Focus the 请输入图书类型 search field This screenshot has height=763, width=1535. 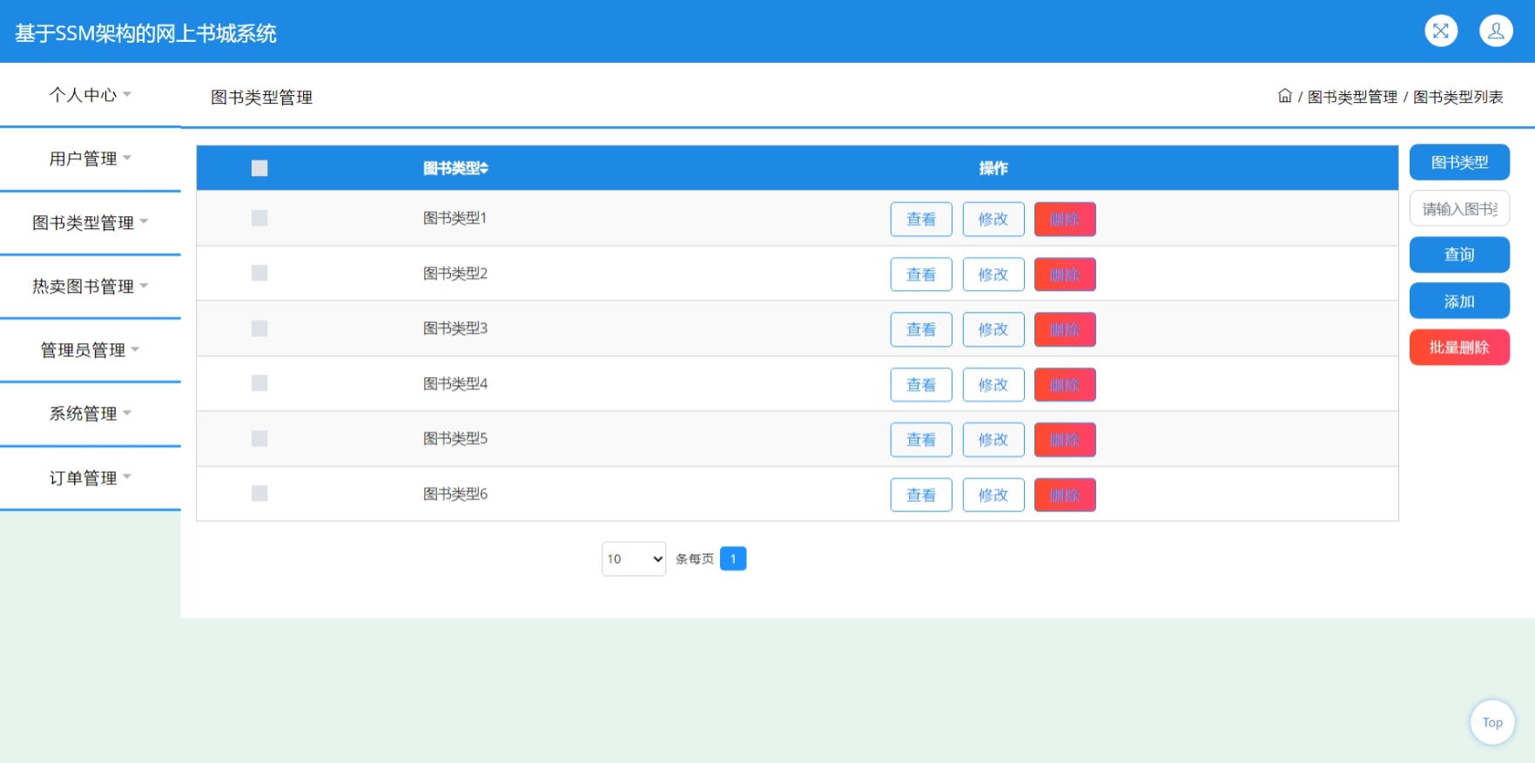[x=1459, y=209]
